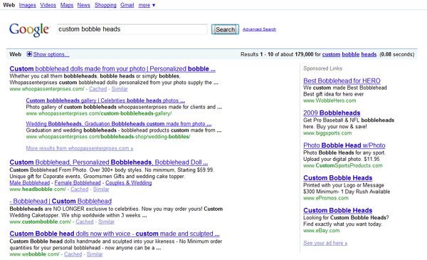Screen dimensions: 427x260
Task: Open '- Bobblehead | Custom Bobblehead' result
Action: [60, 201]
